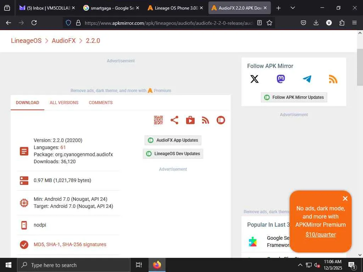Image resolution: width=363 pixels, height=272 pixels.
Task: Expand the list all tabs dropdown
Action: (x=293, y=8)
